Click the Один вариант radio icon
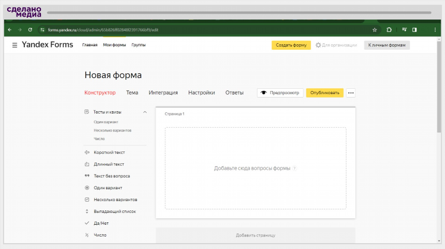The image size is (445, 249). tap(87, 187)
